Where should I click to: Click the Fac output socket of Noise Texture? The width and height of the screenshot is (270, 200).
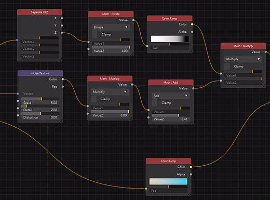point(63,87)
